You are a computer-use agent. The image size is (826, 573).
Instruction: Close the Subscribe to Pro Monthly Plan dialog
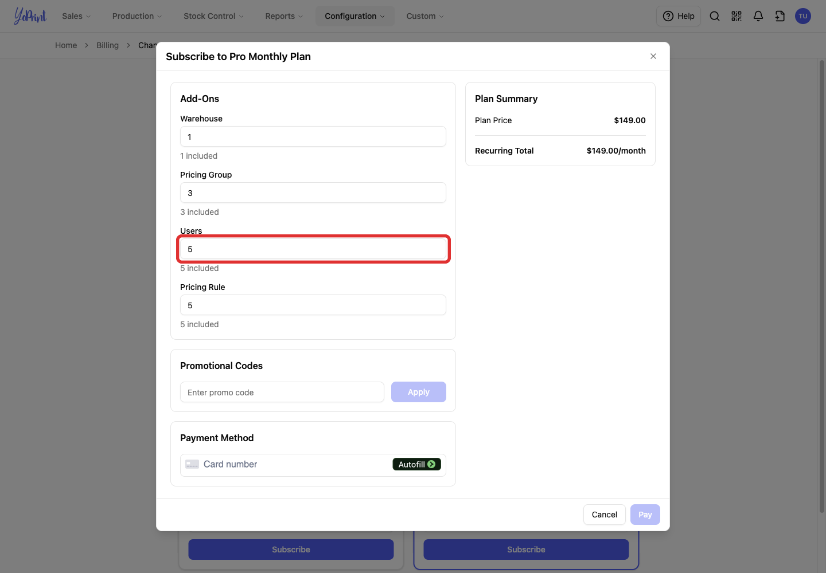[653, 56]
